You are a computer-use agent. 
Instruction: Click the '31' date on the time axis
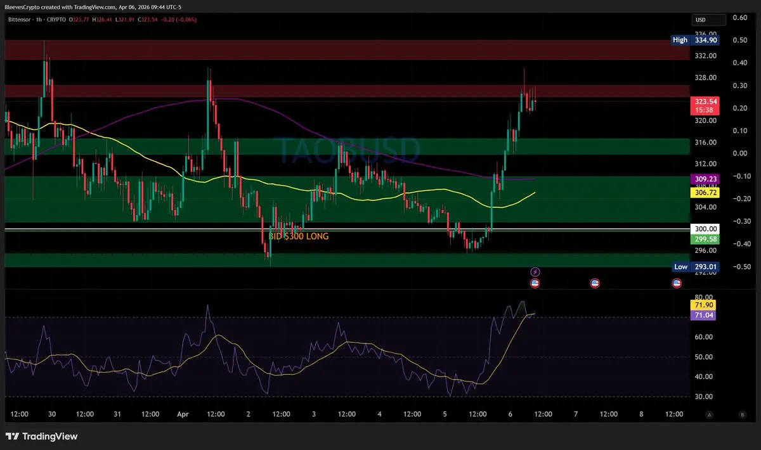coord(117,414)
